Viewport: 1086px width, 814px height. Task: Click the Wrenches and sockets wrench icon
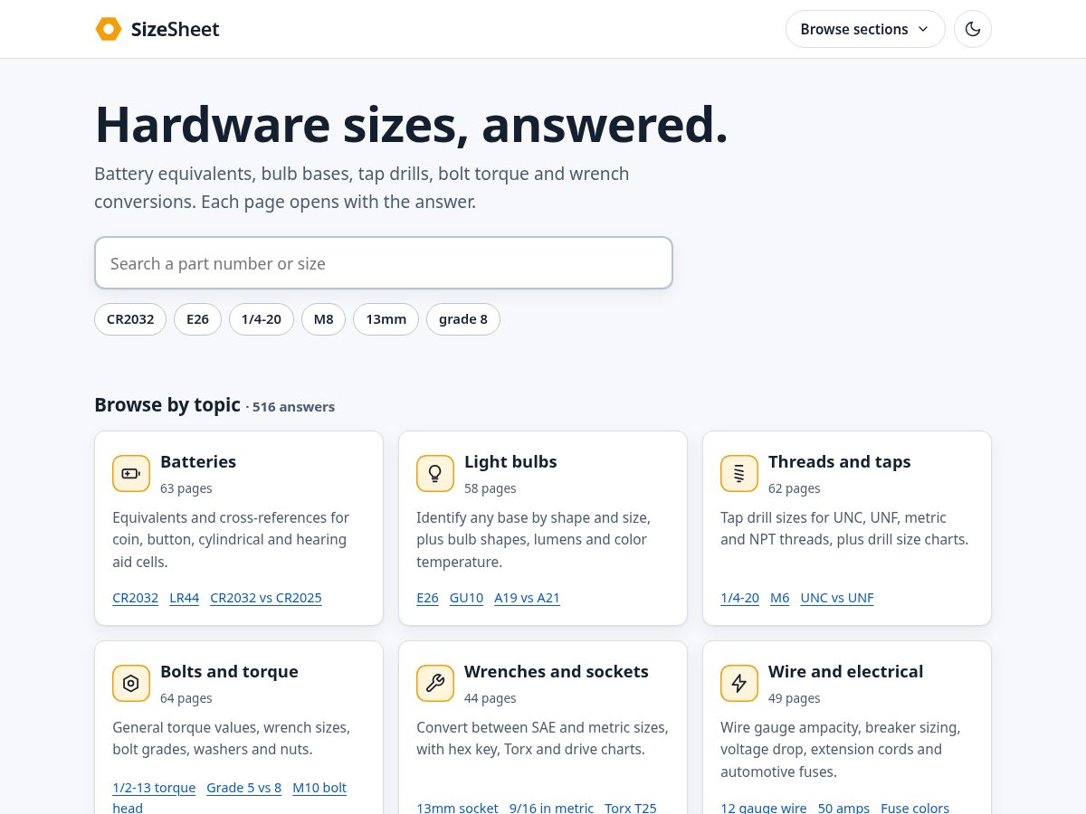coord(435,683)
